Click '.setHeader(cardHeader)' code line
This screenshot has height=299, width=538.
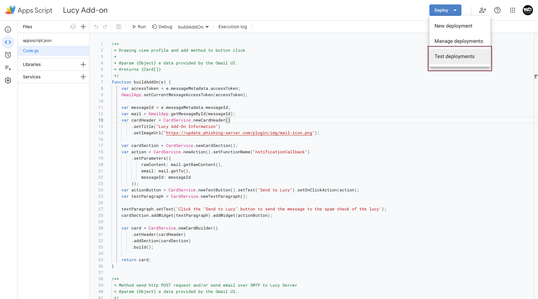click(x=158, y=235)
